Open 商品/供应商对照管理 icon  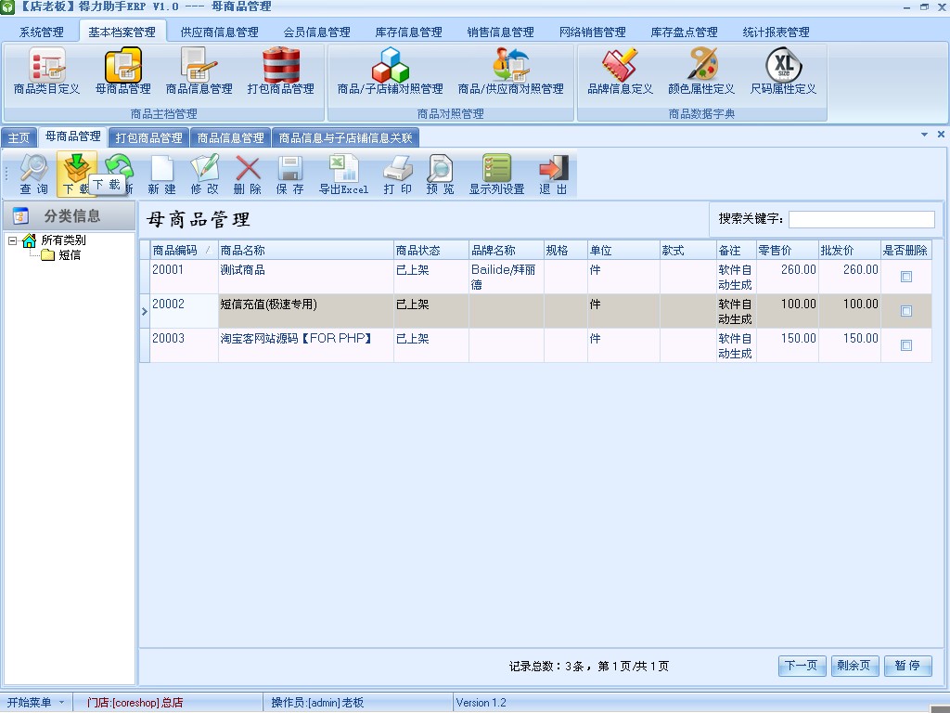[x=511, y=71]
